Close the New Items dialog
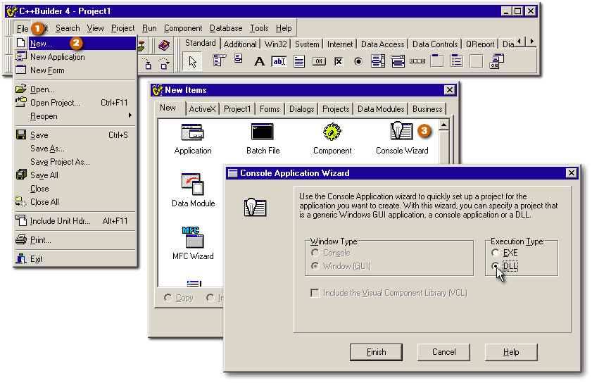Screen dimensions: 592x383 coord(449,90)
